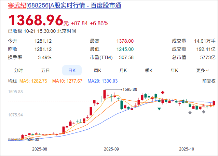Open the 均线 indicator selector
218x156 pixels.
point(12,81)
